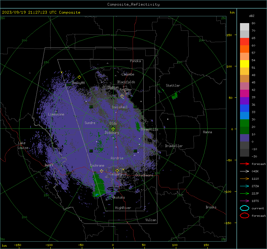This screenshot has height=249, width=267.
Task: Click the Hanna city label
Action: click(x=207, y=132)
